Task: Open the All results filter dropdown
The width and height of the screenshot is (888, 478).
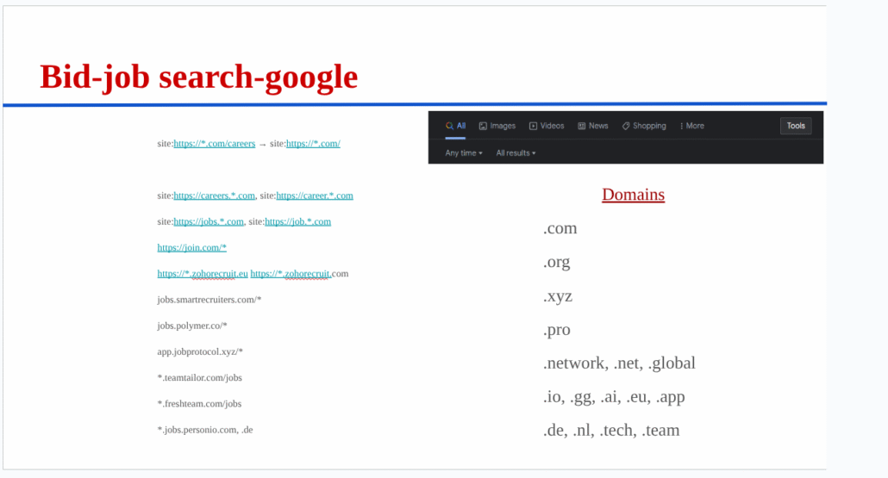Action: 516,153
